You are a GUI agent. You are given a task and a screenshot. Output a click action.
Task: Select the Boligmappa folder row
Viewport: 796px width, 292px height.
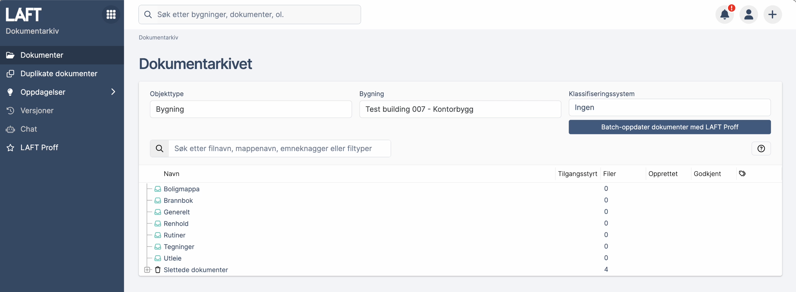[461, 189]
